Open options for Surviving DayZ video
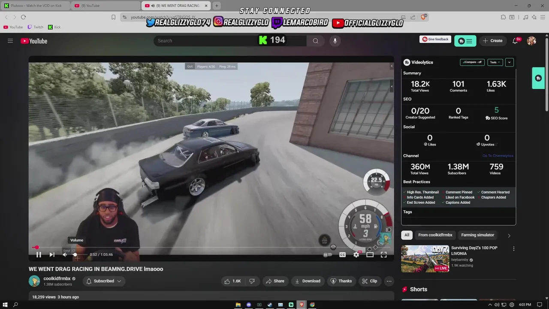 coord(513,248)
